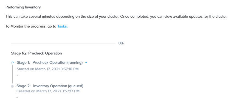Viewport: 234px width, 100px height.
Task: Click the inventory progress bar
Action: [x=63, y=43]
